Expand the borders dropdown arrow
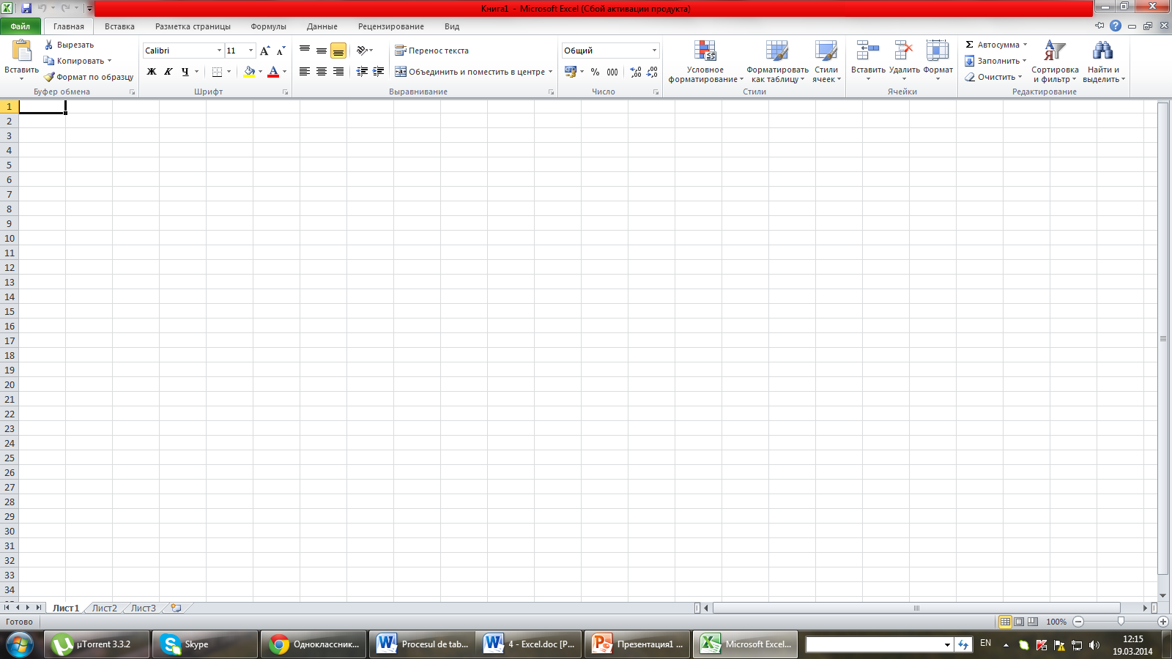This screenshot has height=659, width=1172. coord(229,72)
